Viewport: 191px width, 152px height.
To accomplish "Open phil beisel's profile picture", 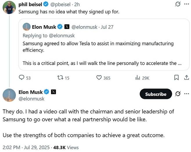I will tap(9, 8).
